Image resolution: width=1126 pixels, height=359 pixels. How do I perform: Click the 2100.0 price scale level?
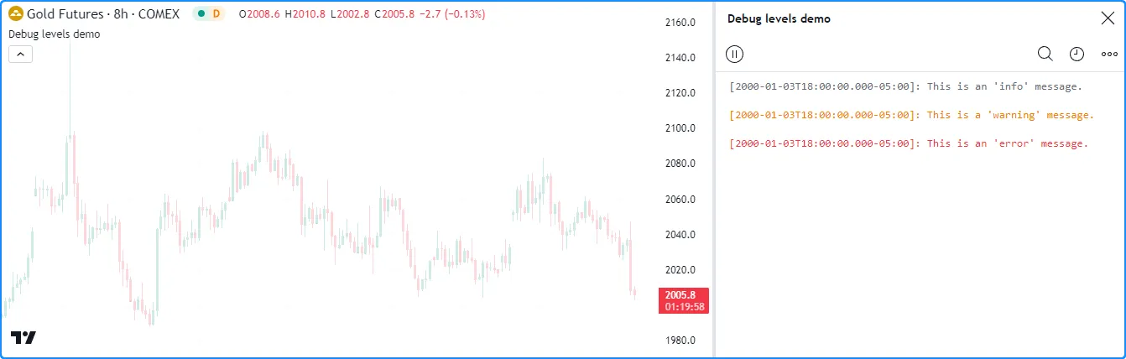coord(680,128)
